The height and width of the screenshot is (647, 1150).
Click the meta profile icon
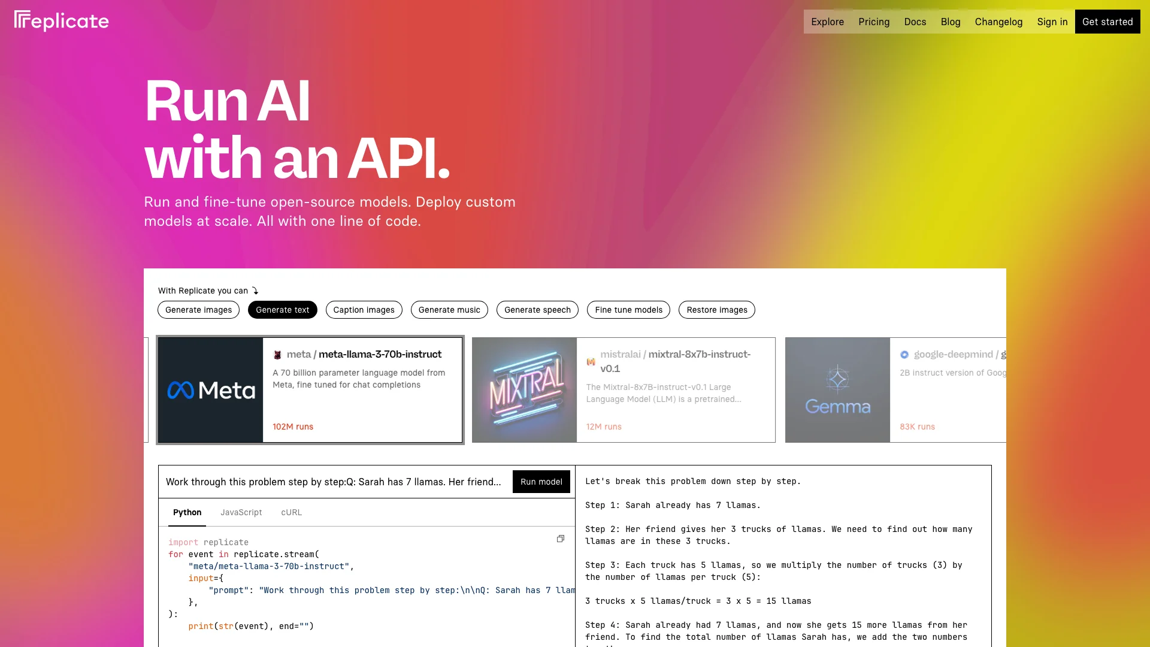[277, 354]
